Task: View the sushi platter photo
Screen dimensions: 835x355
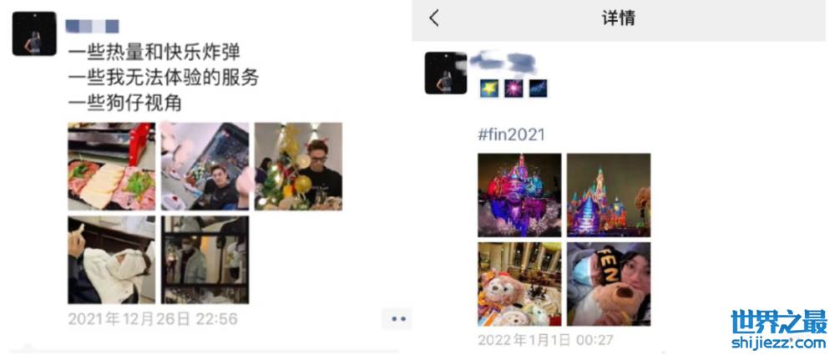Action: pyautogui.click(x=111, y=166)
